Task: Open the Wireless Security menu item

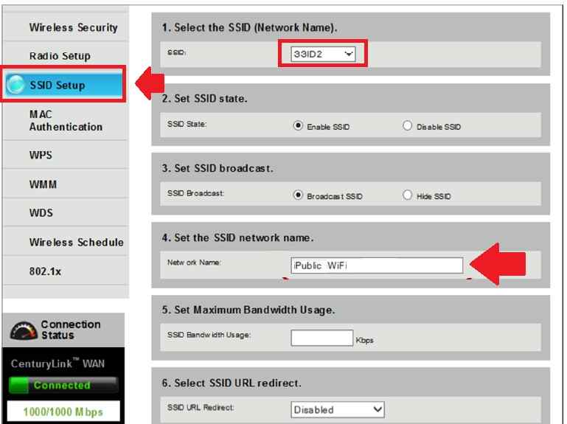Action: pyautogui.click(x=73, y=27)
